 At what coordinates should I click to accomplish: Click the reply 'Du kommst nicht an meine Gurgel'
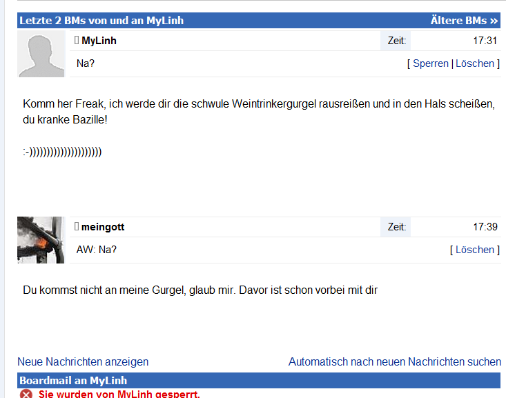[x=200, y=290]
